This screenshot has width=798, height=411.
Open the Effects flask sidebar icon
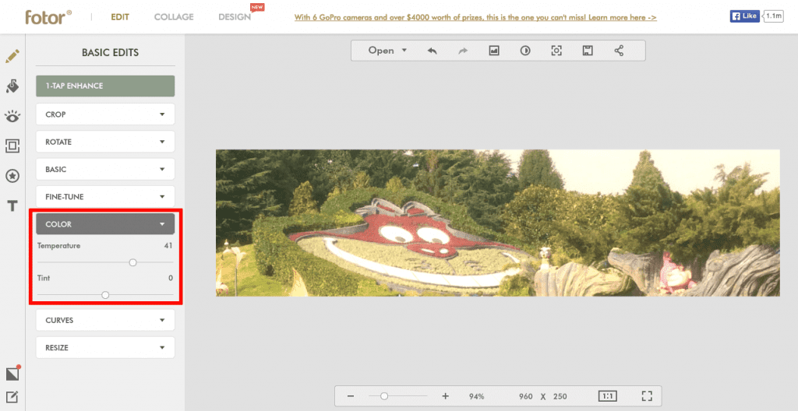coord(12,86)
